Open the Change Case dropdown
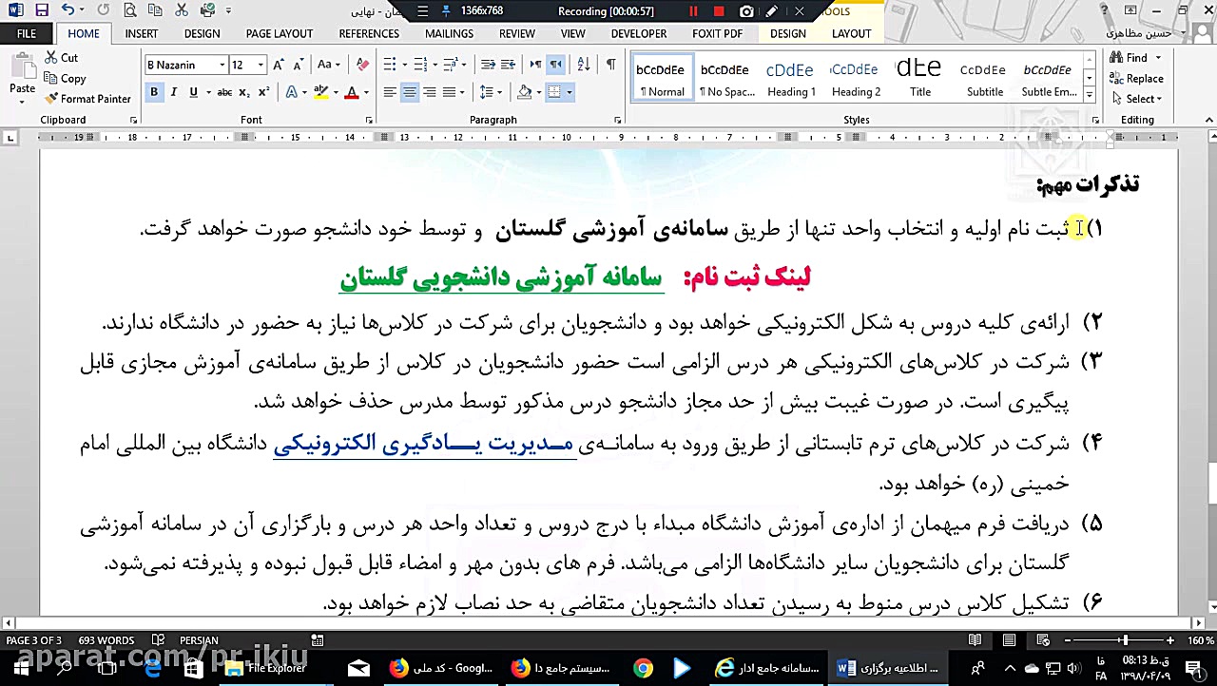Image resolution: width=1217 pixels, height=686 pixels. pyautogui.click(x=329, y=65)
